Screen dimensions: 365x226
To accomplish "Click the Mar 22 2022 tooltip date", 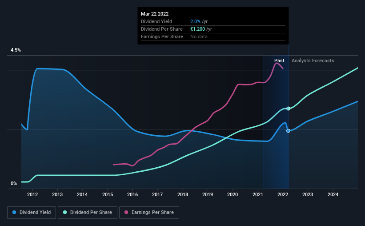I will (x=155, y=14).
